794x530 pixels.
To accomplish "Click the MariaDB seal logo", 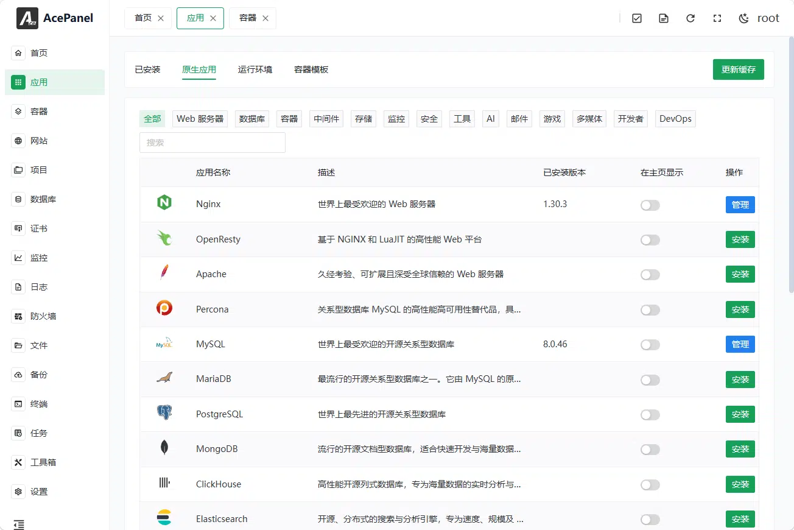I will (164, 378).
